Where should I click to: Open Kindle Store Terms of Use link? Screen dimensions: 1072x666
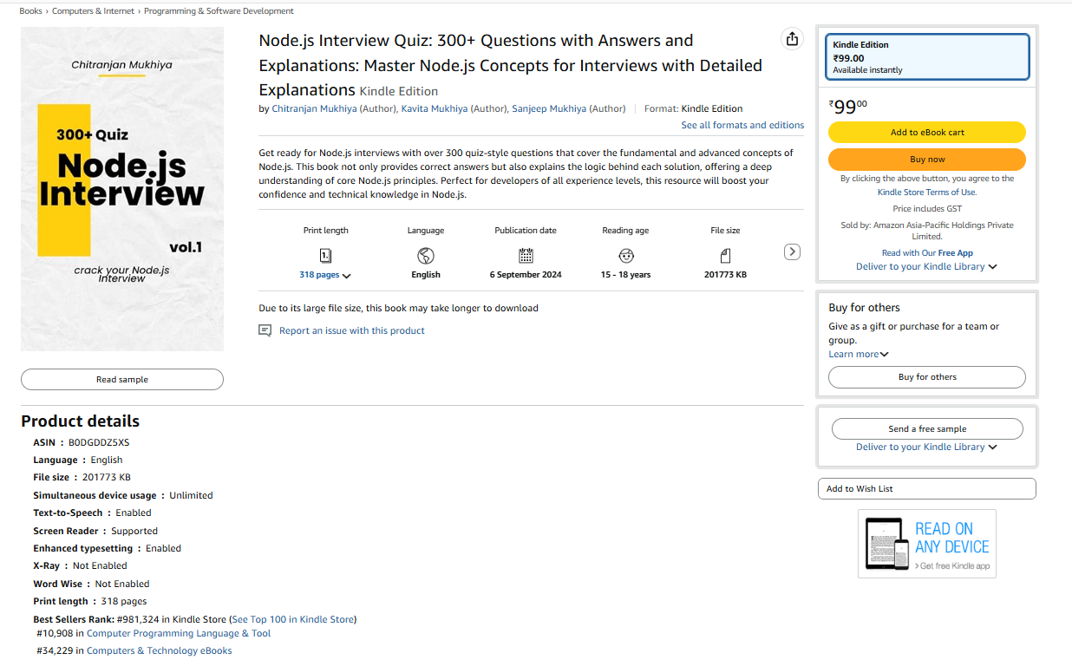pyautogui.click(x=926, y=193)
